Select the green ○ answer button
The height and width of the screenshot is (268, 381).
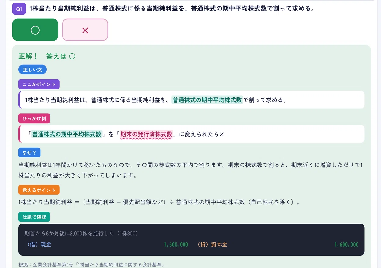point(35,30)
